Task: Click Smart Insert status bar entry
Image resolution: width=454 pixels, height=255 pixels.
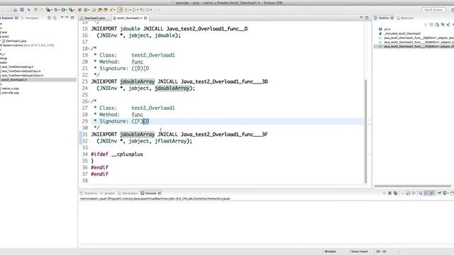Action: pyautogui.click(x=360, y=251)
